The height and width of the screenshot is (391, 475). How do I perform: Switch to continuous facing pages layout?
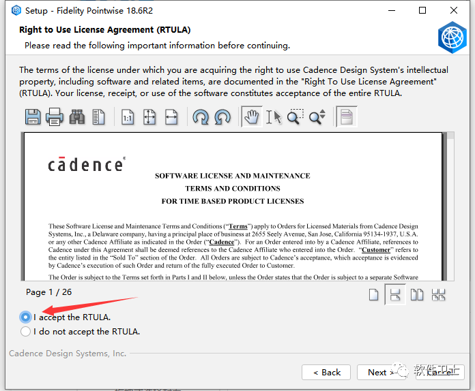(x=438, y=294)
